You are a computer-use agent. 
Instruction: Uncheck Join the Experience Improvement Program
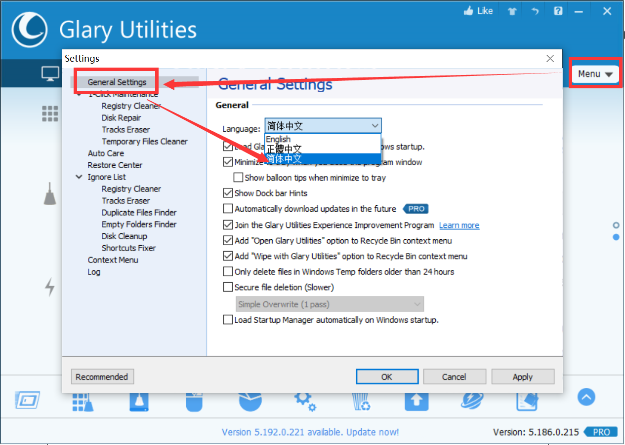point(228,225)
